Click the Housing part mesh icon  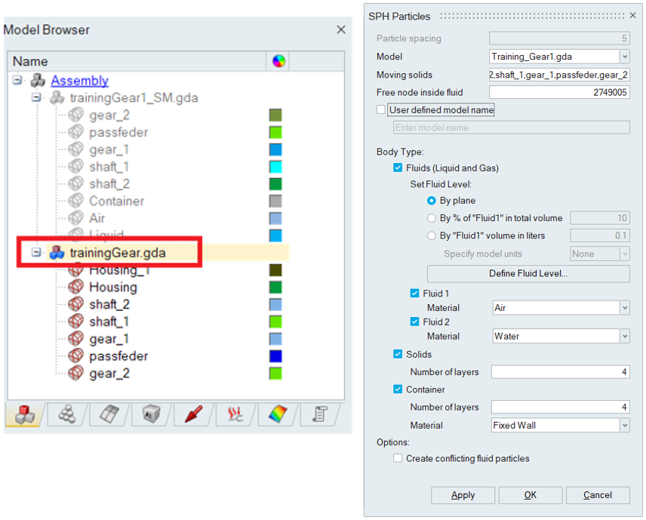(x=75, y=288)
